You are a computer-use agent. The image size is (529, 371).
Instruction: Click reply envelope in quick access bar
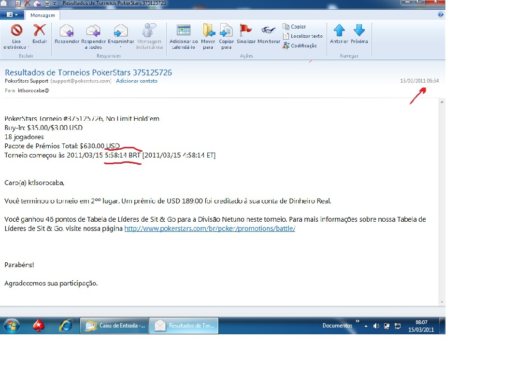pos(37,3)
